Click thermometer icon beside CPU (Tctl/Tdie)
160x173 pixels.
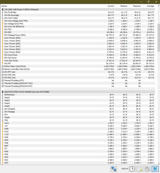click(x=3, y=12)
